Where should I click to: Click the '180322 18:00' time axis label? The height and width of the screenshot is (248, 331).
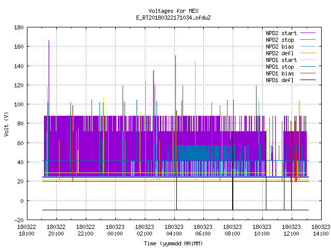(x=26, y=230)
